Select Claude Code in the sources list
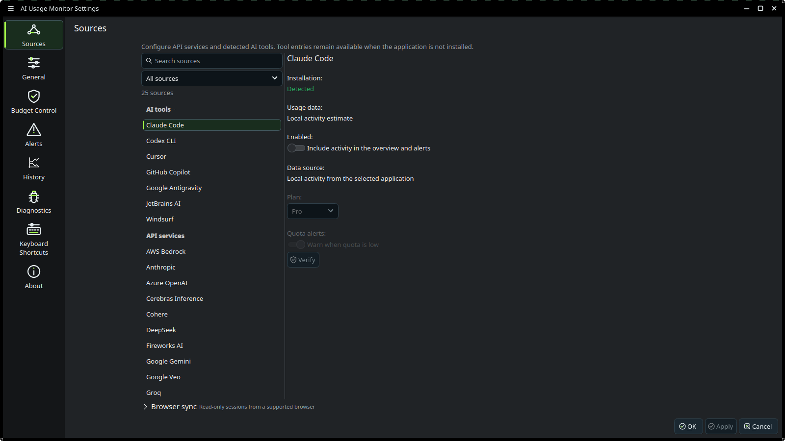This screenshot has height=441, width=785. coord(211,125)
